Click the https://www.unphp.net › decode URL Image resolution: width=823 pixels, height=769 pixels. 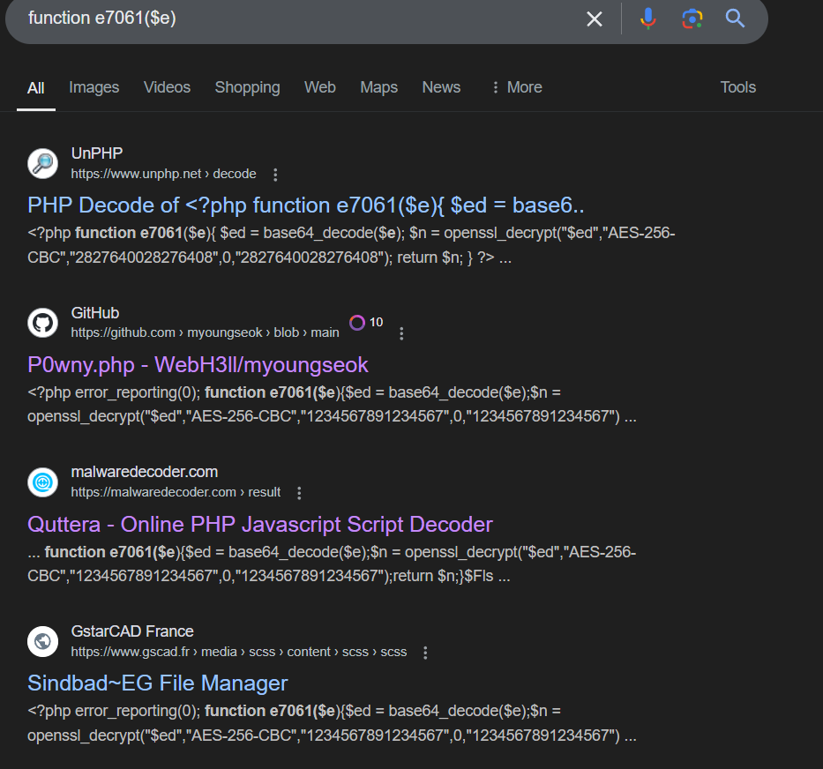[x=163, y=174]
